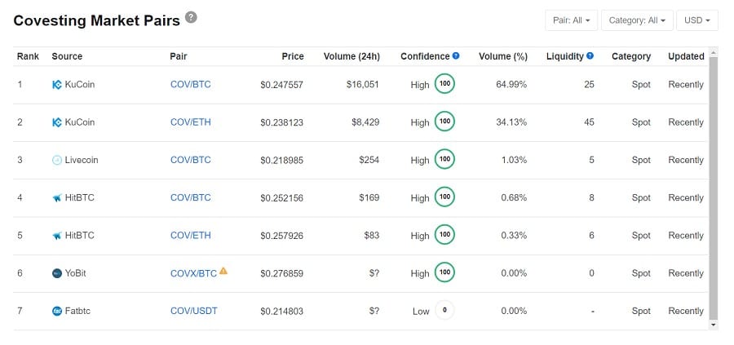Click the Low confidence score 0 badge
The width and height of the screenshot is (734, 345).
pyautogui.click(x=444, y=311)
